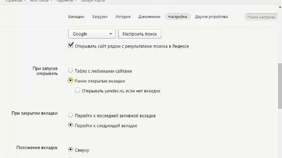The image size is (282, 158).
Task: Click the При закрытии вкладки label
Action: (34, 113)
